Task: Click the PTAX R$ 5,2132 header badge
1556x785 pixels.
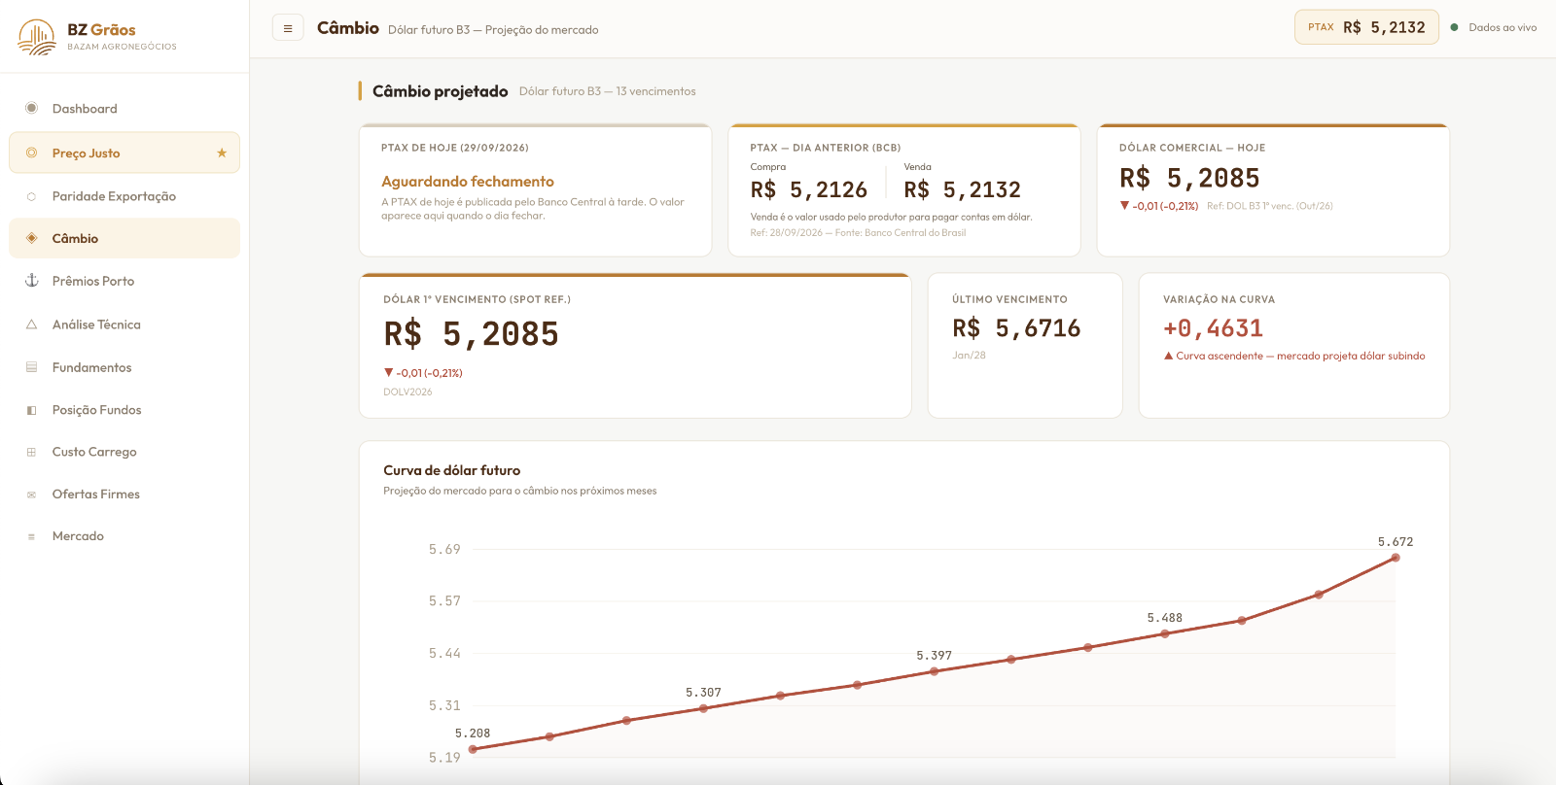Action: [1366, 27]
